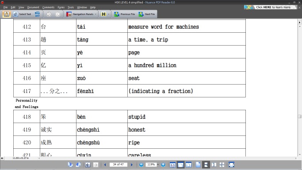The width and height of the screenshot is (302, 170).
Task: Open the Tools menu
Action: pyautogui.click(x=71, y=8)
